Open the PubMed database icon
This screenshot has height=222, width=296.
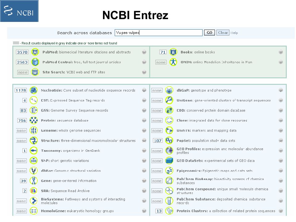click(x=35, y=52)
